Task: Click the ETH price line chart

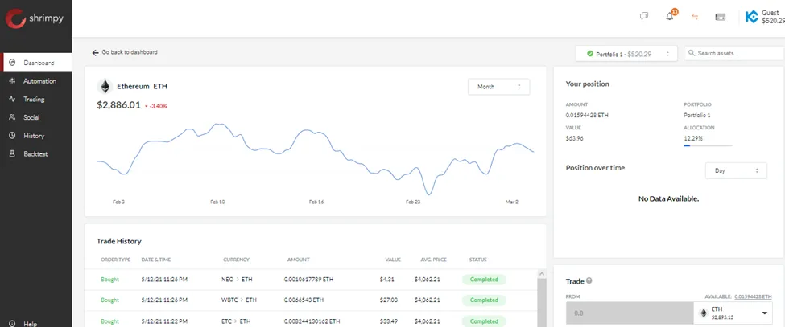Action: 316,159
